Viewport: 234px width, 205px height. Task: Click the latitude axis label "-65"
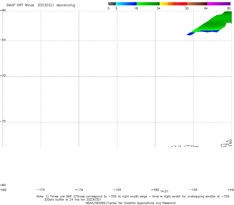(x=3, y=40)
